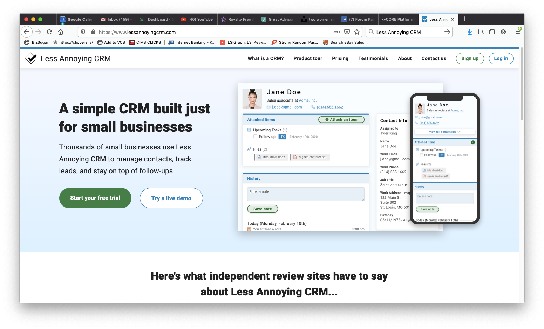Run search with the arrow button
Viewport: 544px width, 329px height.
click(x=447, y=32)
